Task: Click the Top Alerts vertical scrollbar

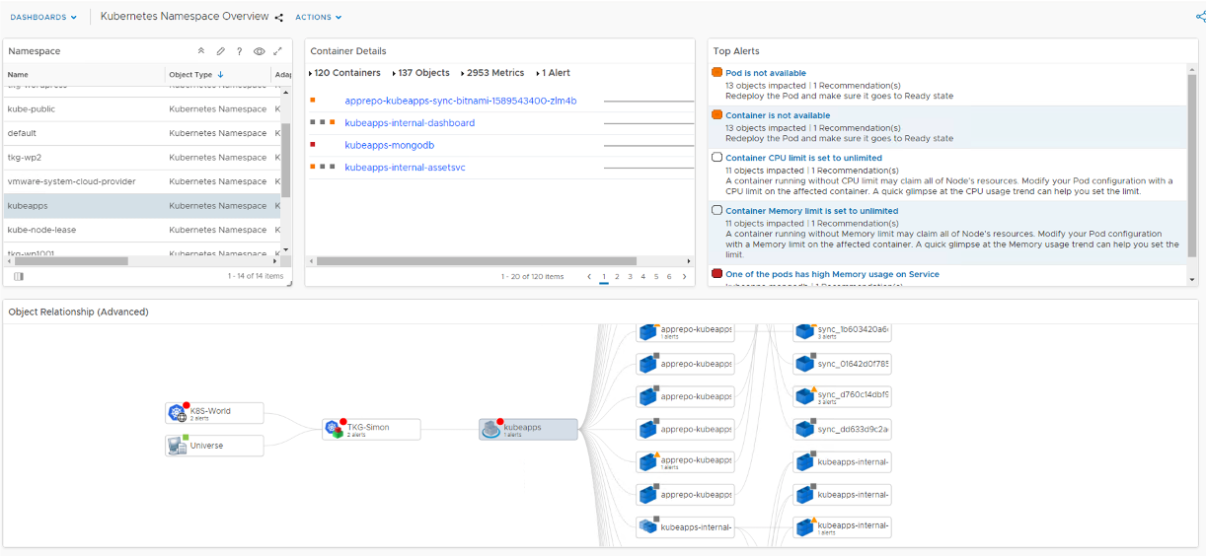Action: pyautogui.click(x=1192, y=164)
